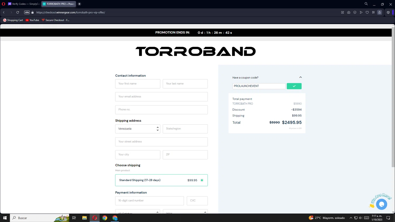Open the first Chrome icon in taskbar
Viewport: 395px width, 222px height.
coord(105,218)
